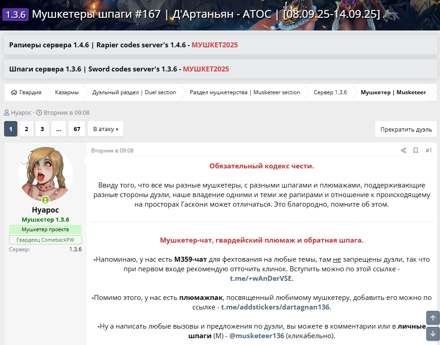The image size is (440, 345).
Task: Go to page 2 of the thread
Action: pos(26,129)
